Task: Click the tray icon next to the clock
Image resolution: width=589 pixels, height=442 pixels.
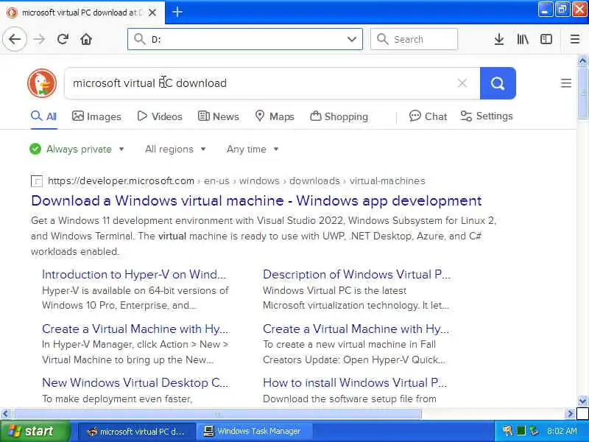Action: point(534,431)
